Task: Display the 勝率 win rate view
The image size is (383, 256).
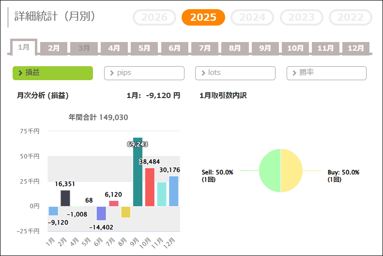Action: [x=326, y=73]
